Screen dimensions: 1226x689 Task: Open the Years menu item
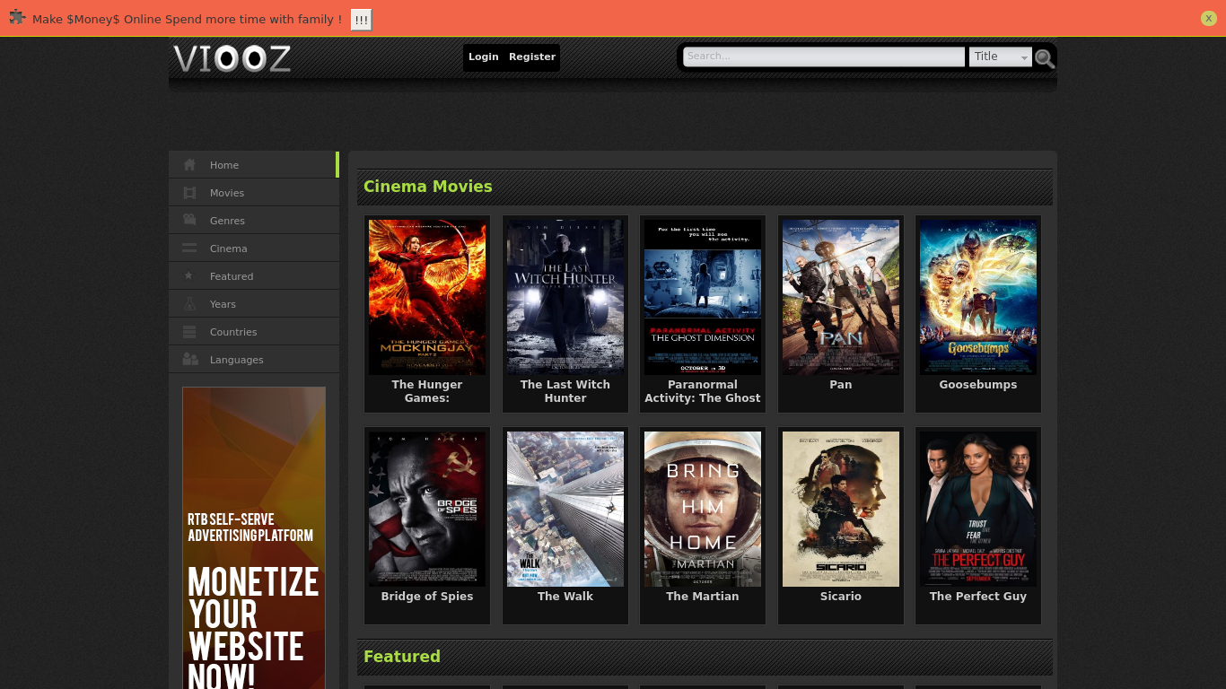pos(254,304)
